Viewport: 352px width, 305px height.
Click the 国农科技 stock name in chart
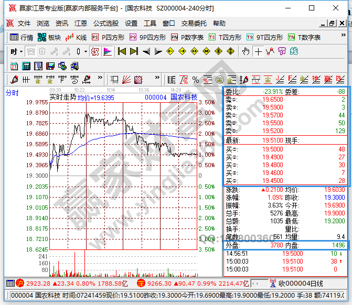coord(184,97)
